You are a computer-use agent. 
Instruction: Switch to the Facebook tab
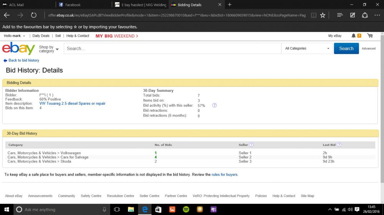[84, 5]
